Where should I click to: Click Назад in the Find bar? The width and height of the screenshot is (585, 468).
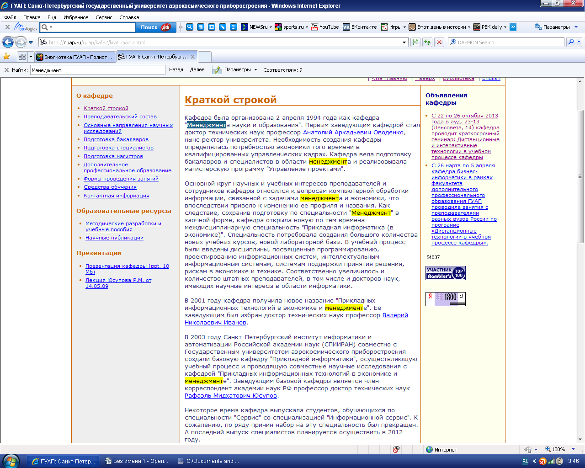176,70
